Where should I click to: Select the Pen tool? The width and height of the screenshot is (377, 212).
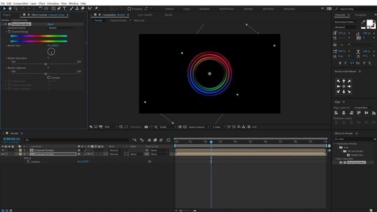point(59,9)
